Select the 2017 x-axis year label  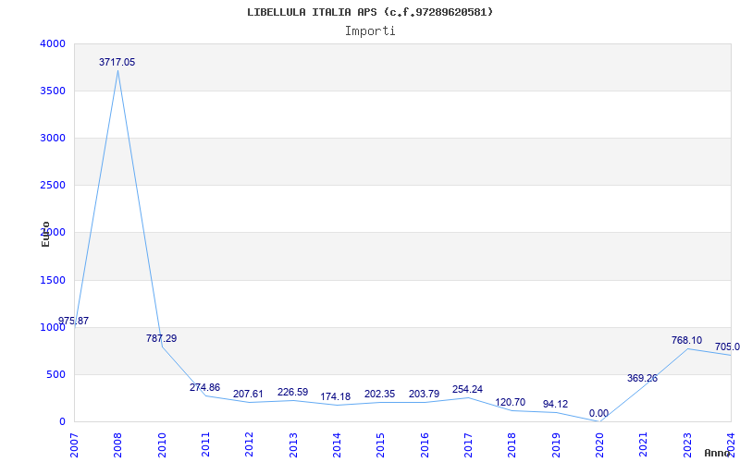[x=468, y=445]
